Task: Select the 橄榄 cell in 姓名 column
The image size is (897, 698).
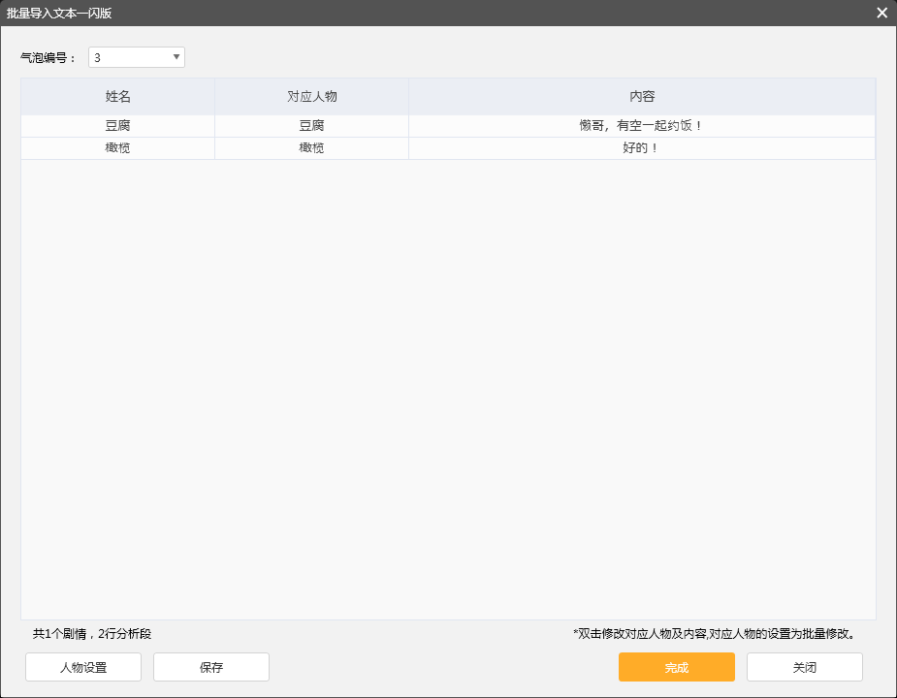Action: coord(117,148)
